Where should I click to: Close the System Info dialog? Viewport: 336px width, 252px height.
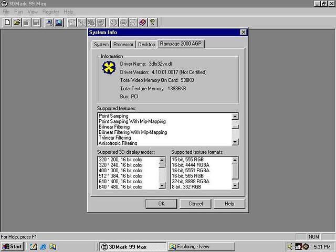pyautogui.click(x=243, y=32)
